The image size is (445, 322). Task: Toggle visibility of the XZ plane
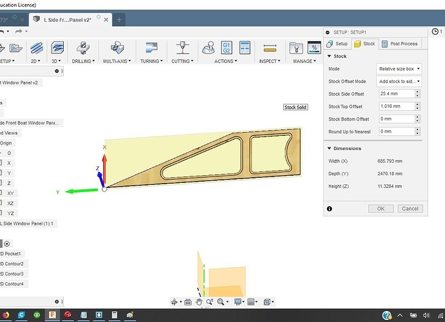[x=1, y=203]
